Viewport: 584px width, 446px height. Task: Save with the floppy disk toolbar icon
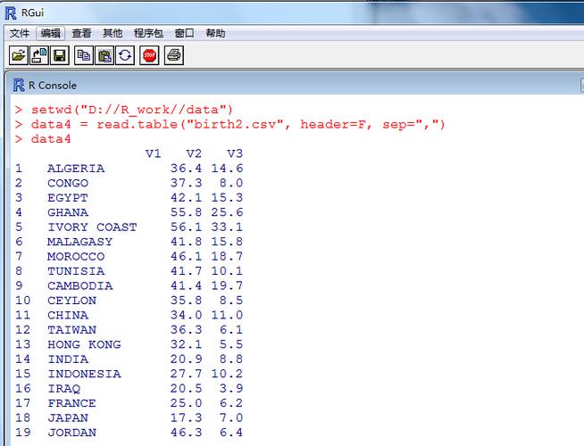[60, 55]
